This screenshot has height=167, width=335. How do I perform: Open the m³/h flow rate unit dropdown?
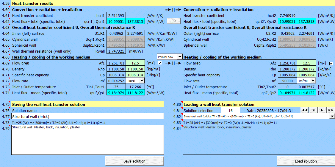pos(313,81)
